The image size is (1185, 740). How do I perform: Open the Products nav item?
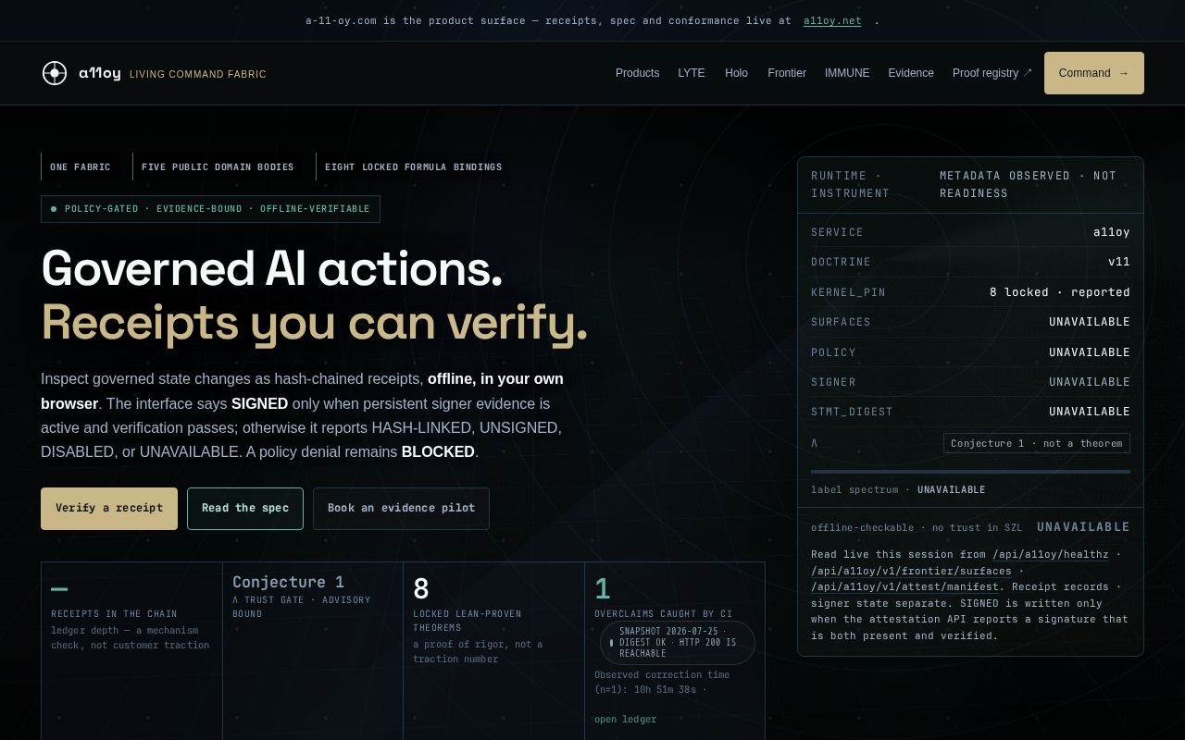[x=637, y=73]
